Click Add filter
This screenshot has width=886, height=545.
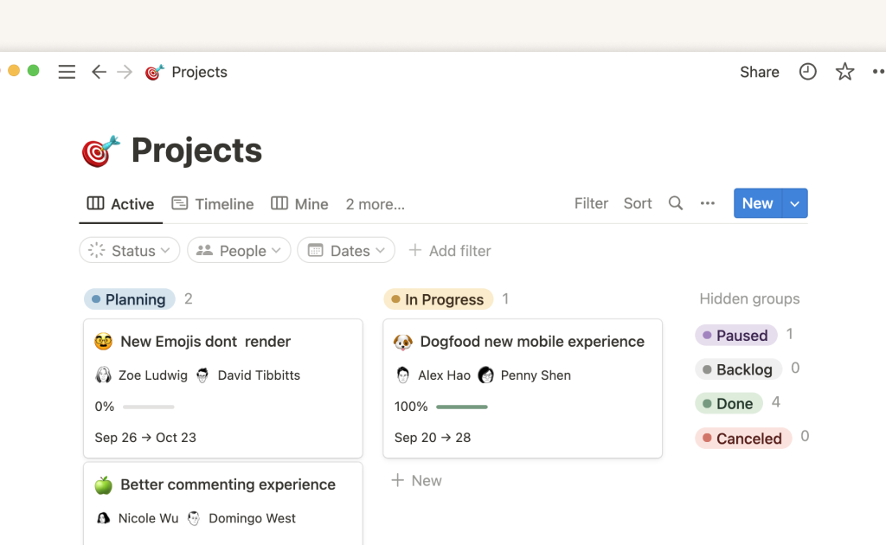point(450,251)
